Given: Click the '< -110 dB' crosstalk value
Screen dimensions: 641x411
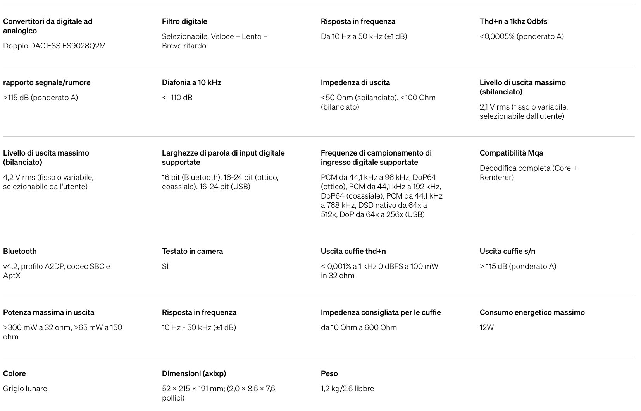Looking at the screenshot, I should click(177, 98).
